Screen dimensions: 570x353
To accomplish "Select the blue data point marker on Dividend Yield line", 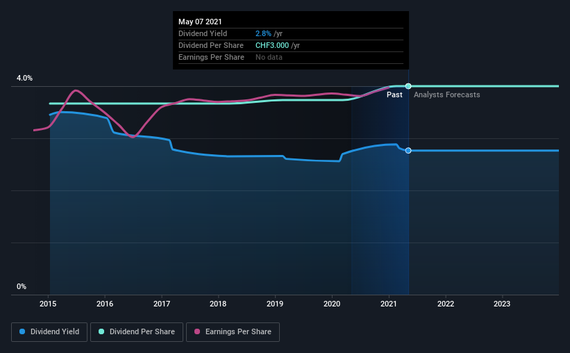I will coord(408,151).
